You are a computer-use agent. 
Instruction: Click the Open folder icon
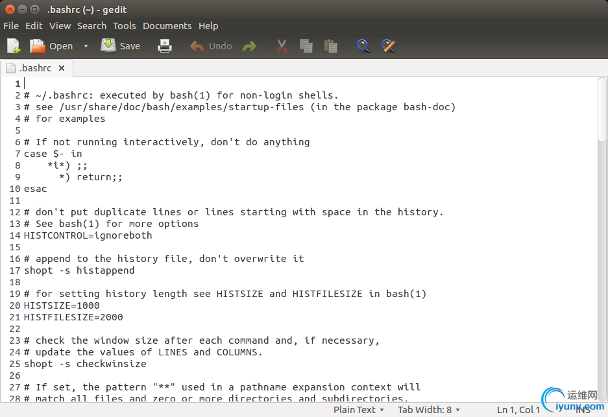point(38,46)
